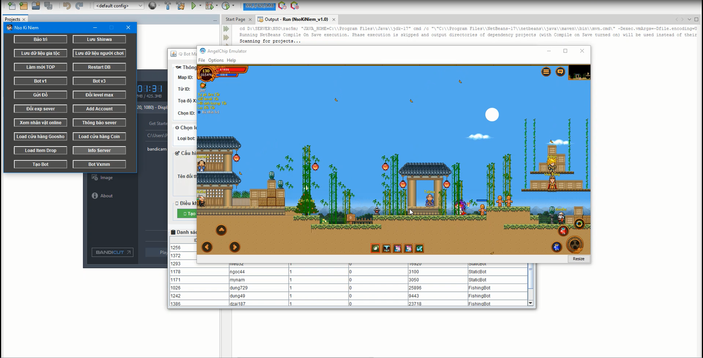Switch to the Start Page tab
The width and height of the screenshot is (703, 358).
235,19
